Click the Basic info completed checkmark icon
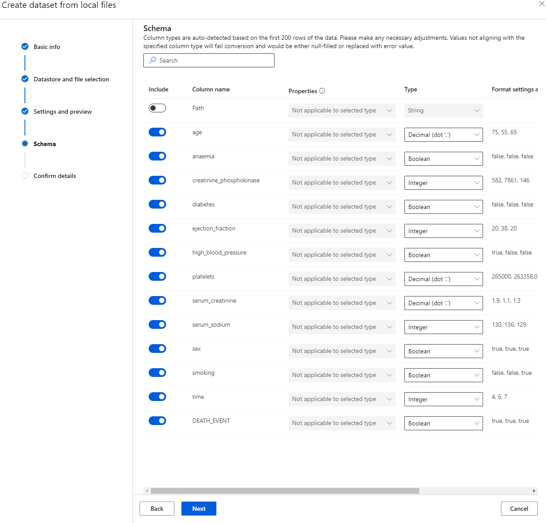Viewport: 546px width, 523px height. (x=25, y=46)
